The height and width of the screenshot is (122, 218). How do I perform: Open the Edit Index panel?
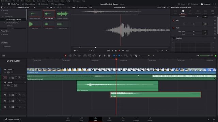43,4
